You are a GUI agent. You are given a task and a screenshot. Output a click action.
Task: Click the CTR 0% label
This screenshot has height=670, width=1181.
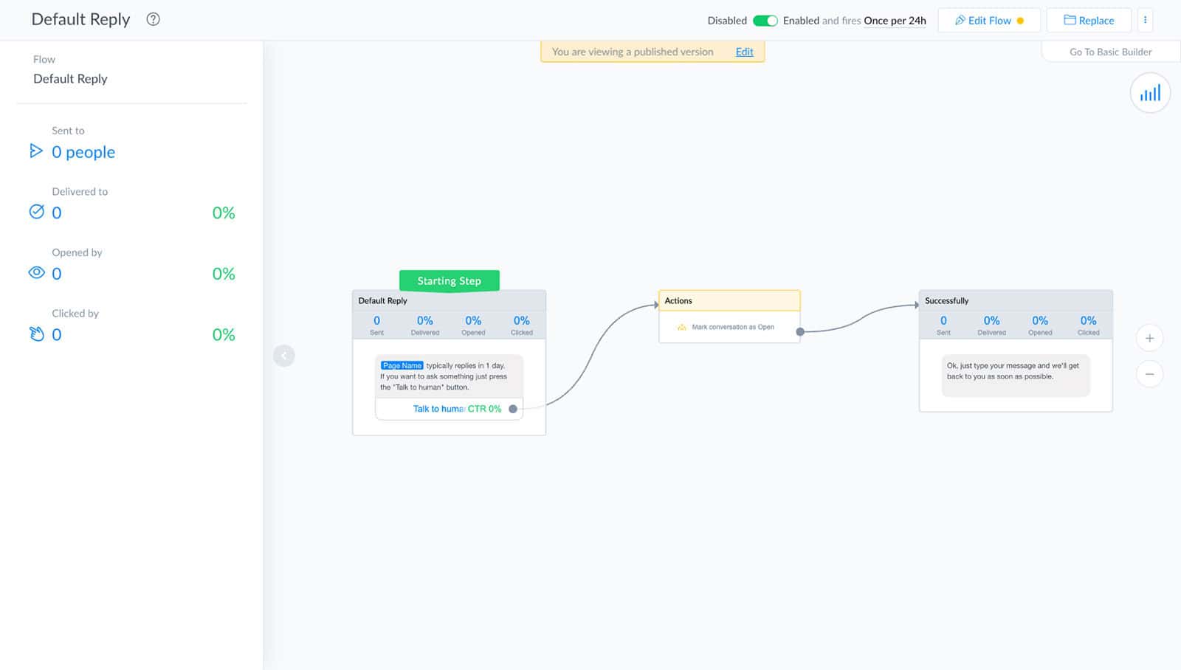click(484, 409)
